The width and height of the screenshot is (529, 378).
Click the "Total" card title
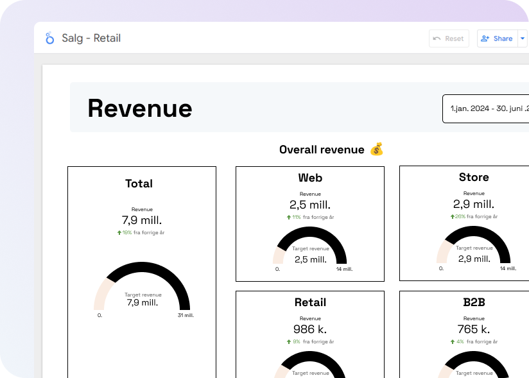tap(139, 184)
